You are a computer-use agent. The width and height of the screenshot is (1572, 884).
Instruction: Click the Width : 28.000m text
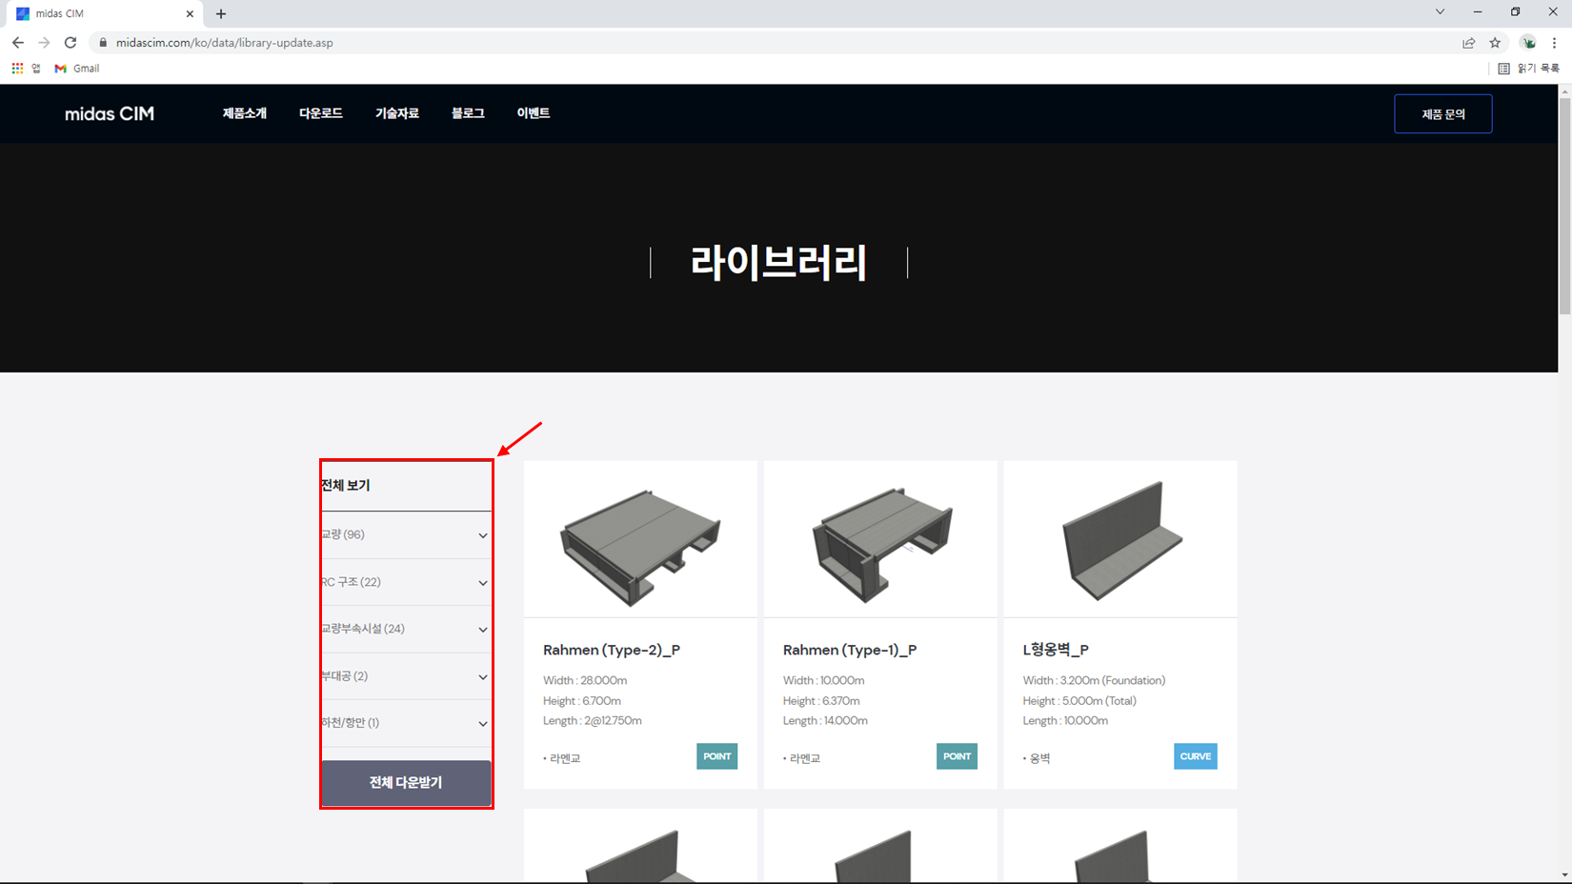pos(585,681)
